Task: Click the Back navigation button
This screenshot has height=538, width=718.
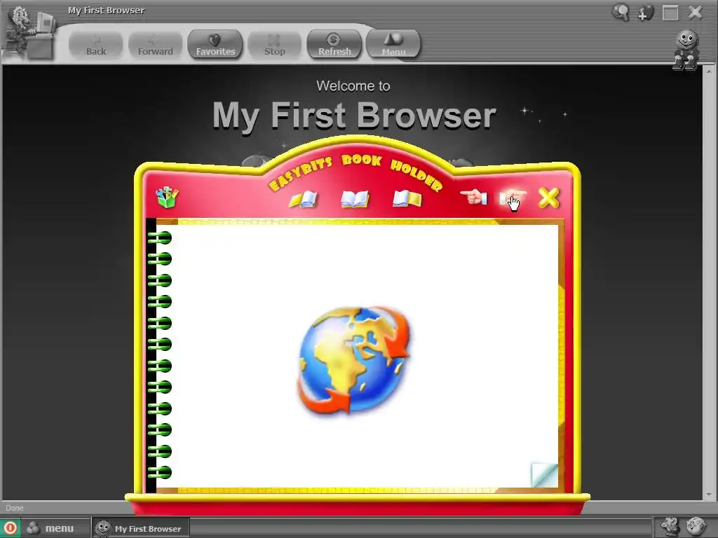Action: (95, 45)
